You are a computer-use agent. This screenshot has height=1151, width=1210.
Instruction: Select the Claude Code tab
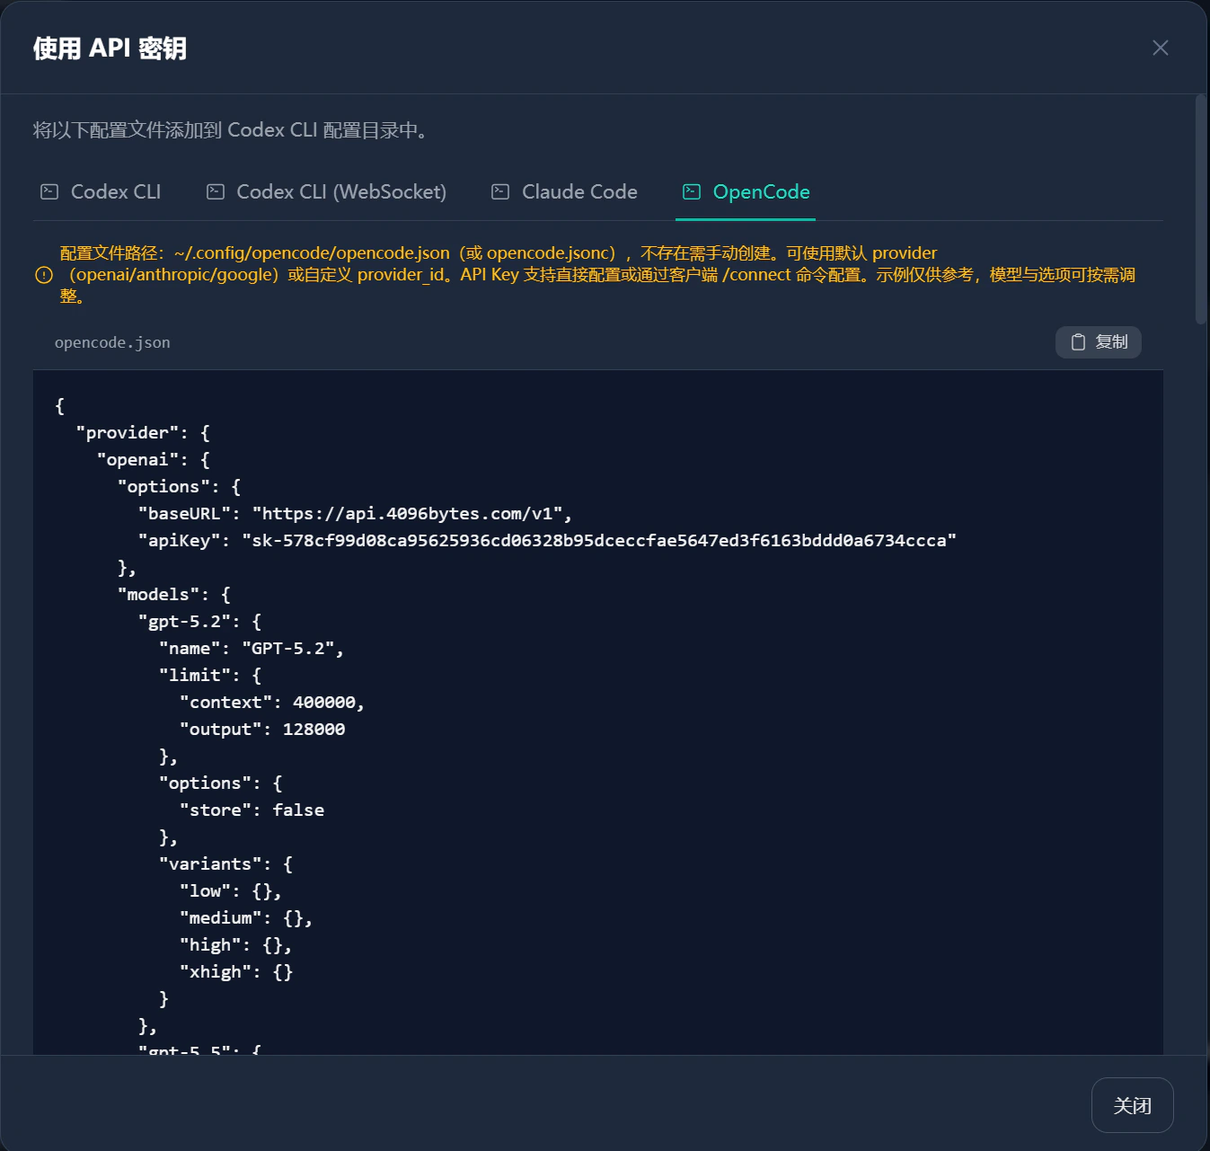(x=565, y=192)
